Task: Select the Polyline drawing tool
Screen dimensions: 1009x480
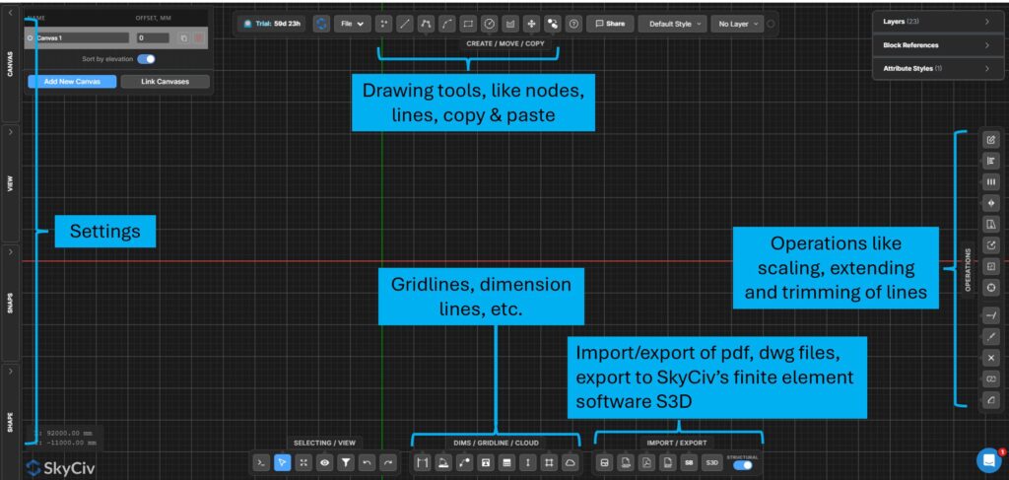Action: [x=426, y=24]
